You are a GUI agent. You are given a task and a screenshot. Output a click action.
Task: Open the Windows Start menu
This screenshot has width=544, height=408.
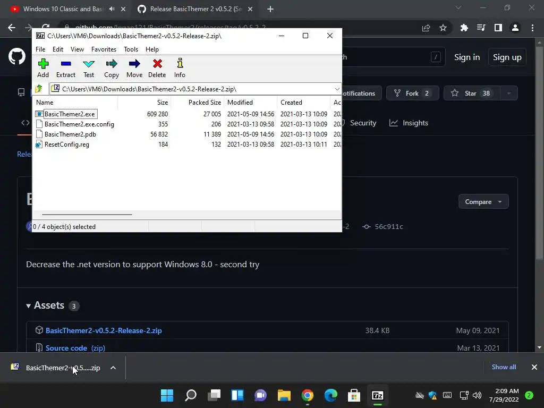tap(167, 395)
